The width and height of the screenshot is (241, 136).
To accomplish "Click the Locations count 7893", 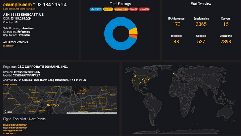I will coord(226,42).
